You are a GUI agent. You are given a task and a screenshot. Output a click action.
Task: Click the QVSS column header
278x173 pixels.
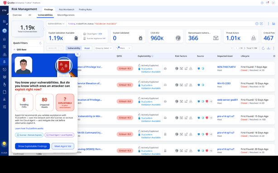[x=119, y=56]
